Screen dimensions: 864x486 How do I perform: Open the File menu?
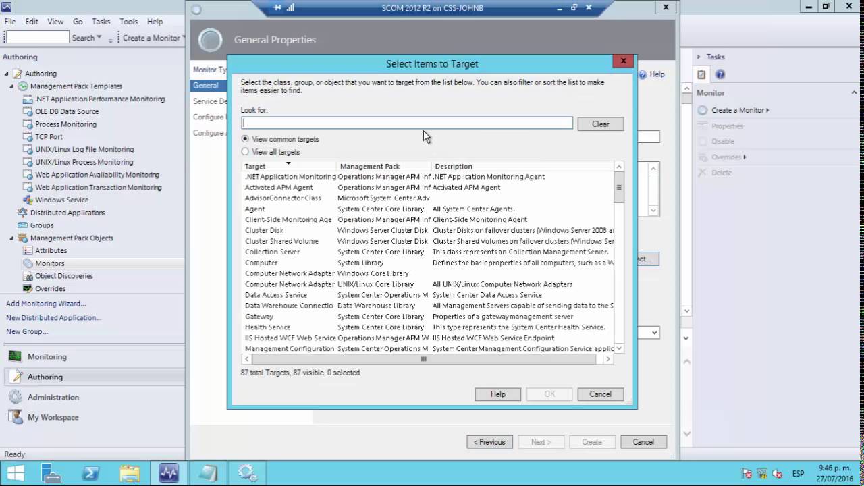click(10, 22)
